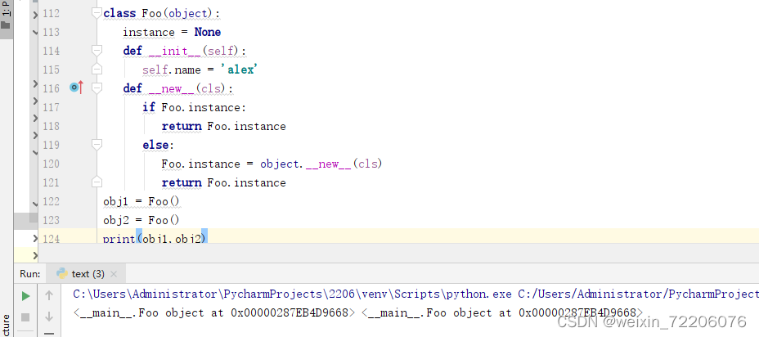Image resolution: width=759 pixels, height=337 pixels.
Task: Click 'return Foo.instance' on line 118
Action: pos(223,126)
